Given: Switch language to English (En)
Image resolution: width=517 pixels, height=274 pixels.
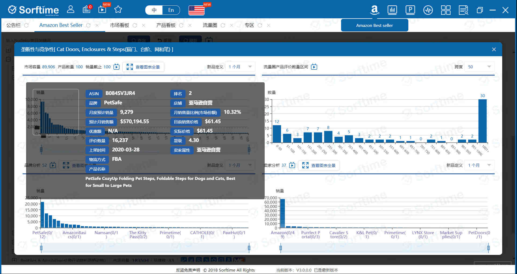Looking at the screenshot, I should point(171,10).
